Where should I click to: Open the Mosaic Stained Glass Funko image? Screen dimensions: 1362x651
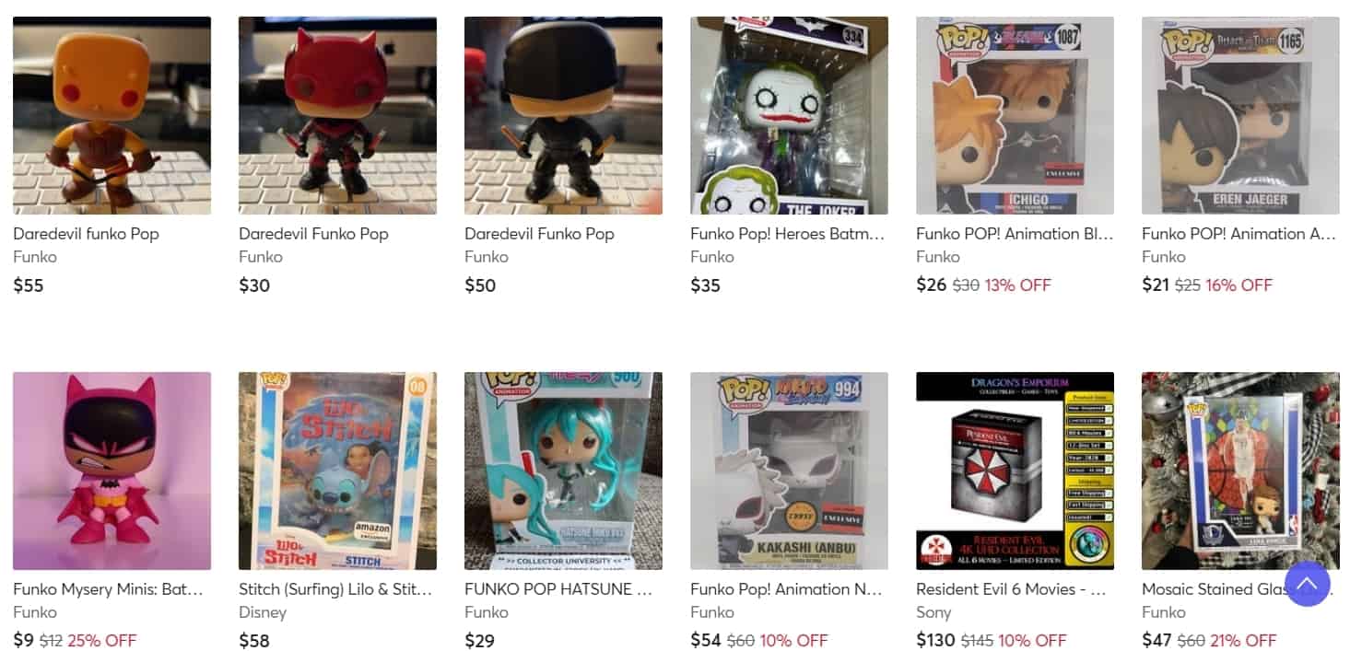tap(1240, 471)
